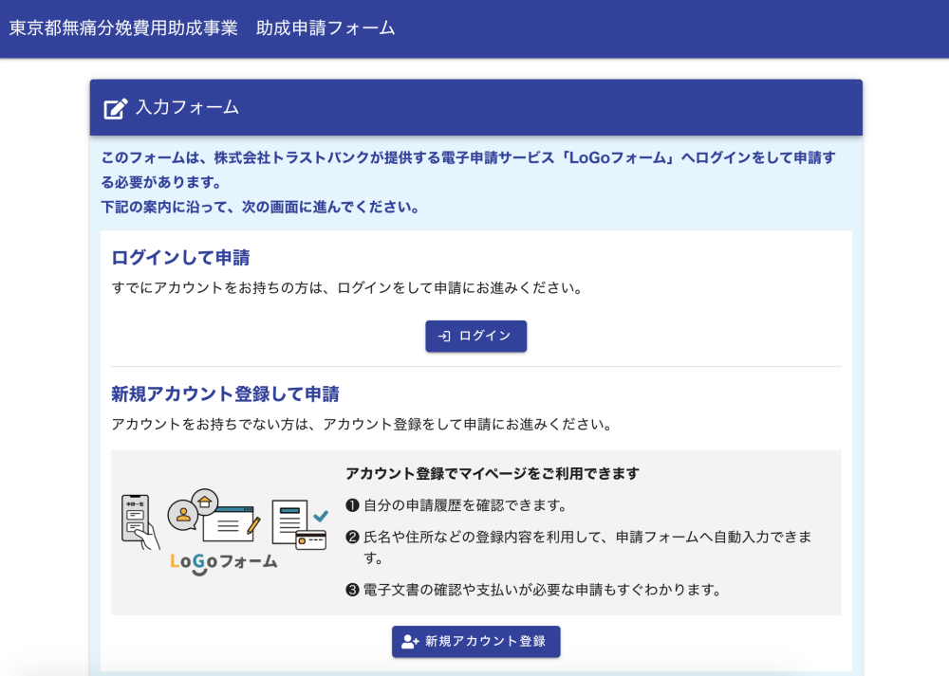Click the 新規アカウント登録して申請 section heading
The width and height of the screenshot is (949, 676).
click(x=225, y=393)
